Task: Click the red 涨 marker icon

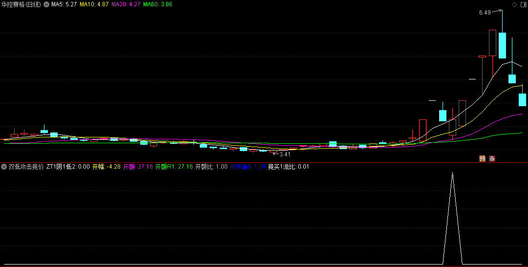Action: pos(492,158)
